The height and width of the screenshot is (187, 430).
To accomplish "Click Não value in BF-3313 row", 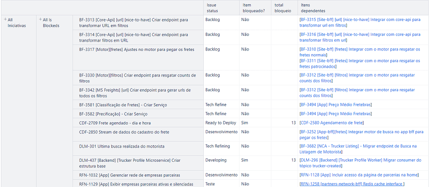I will (245, 20).
